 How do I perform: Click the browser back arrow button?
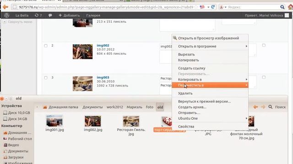(5, 7)
